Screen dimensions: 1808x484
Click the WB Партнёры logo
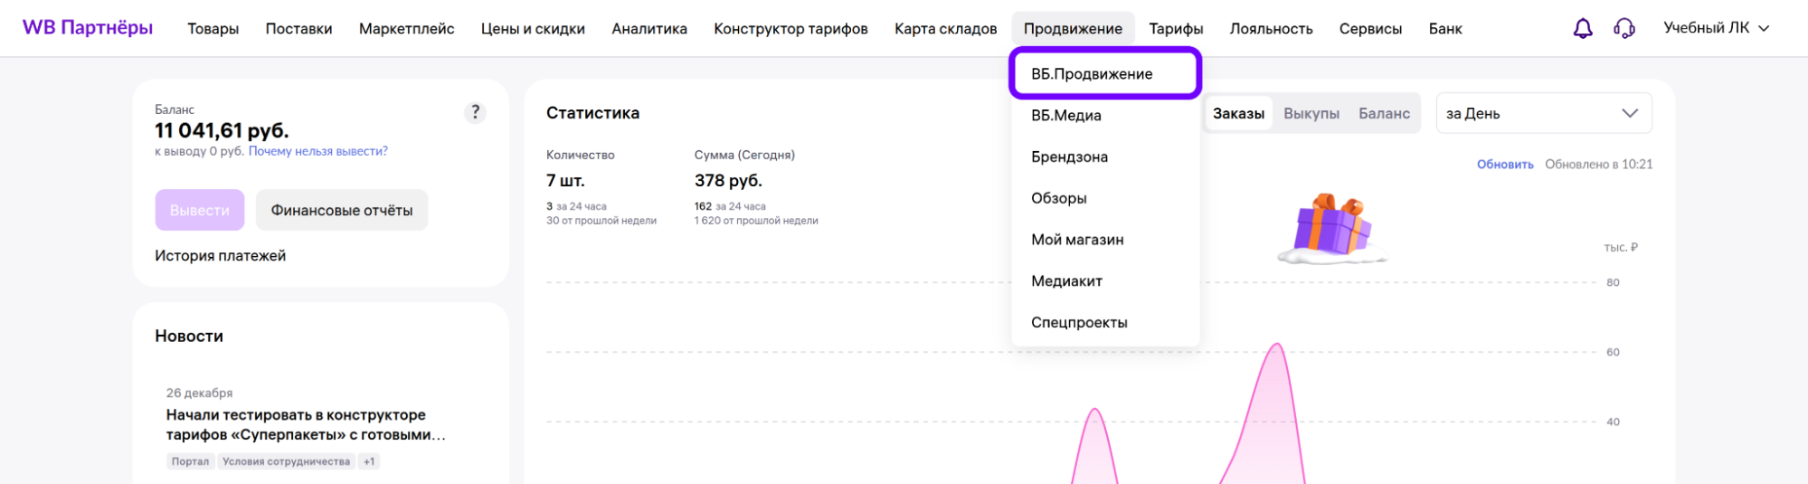88,28
